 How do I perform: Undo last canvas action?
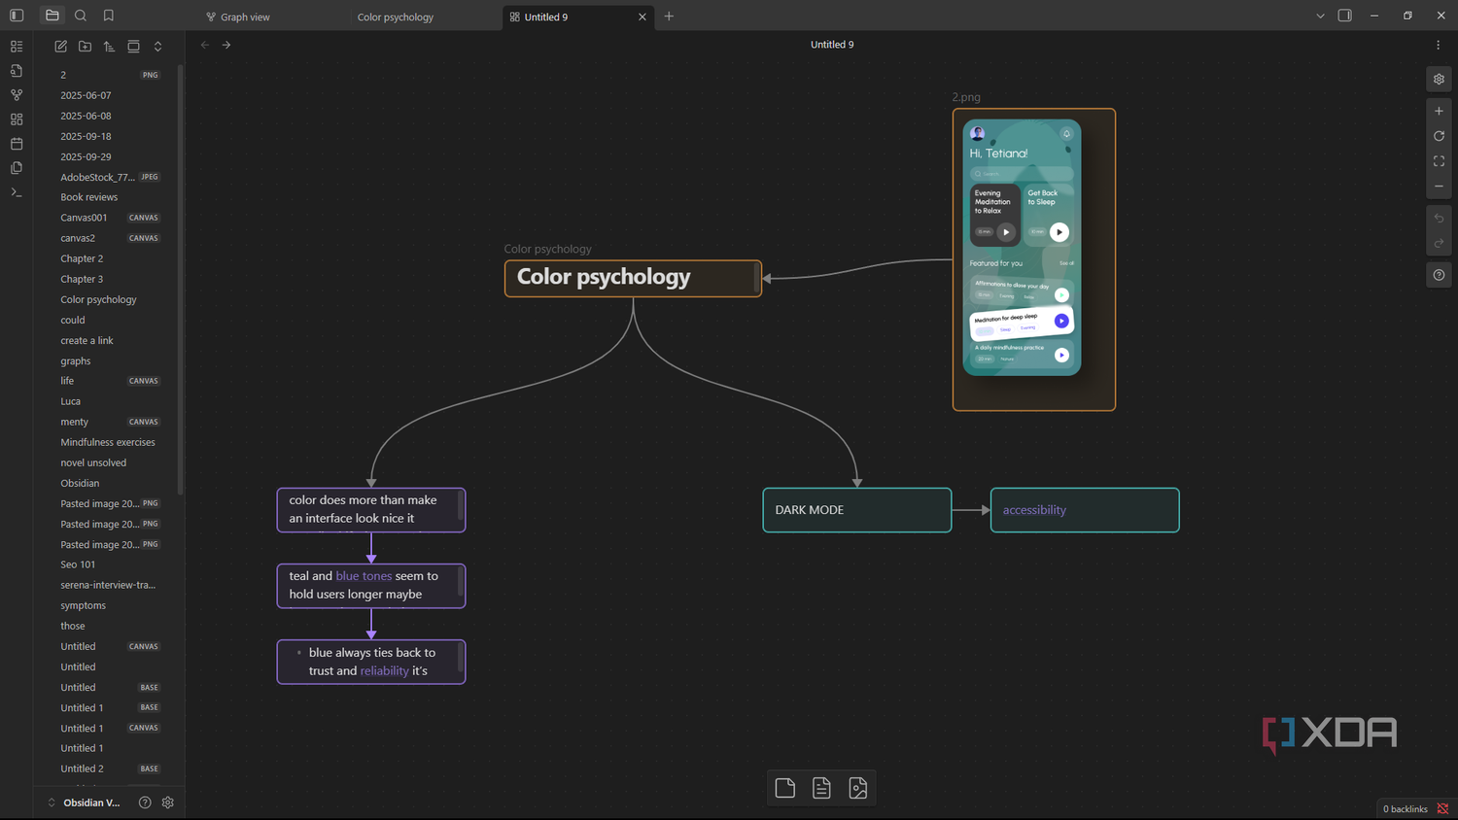(x=1439, y=219)
